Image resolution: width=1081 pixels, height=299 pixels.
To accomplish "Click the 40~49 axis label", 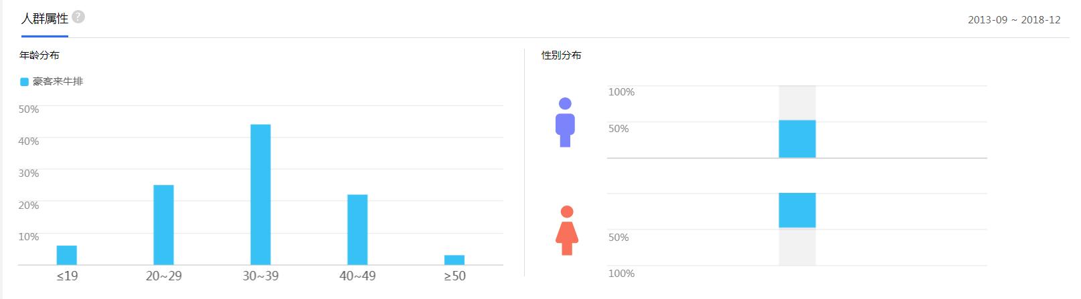I will (357, 276).
